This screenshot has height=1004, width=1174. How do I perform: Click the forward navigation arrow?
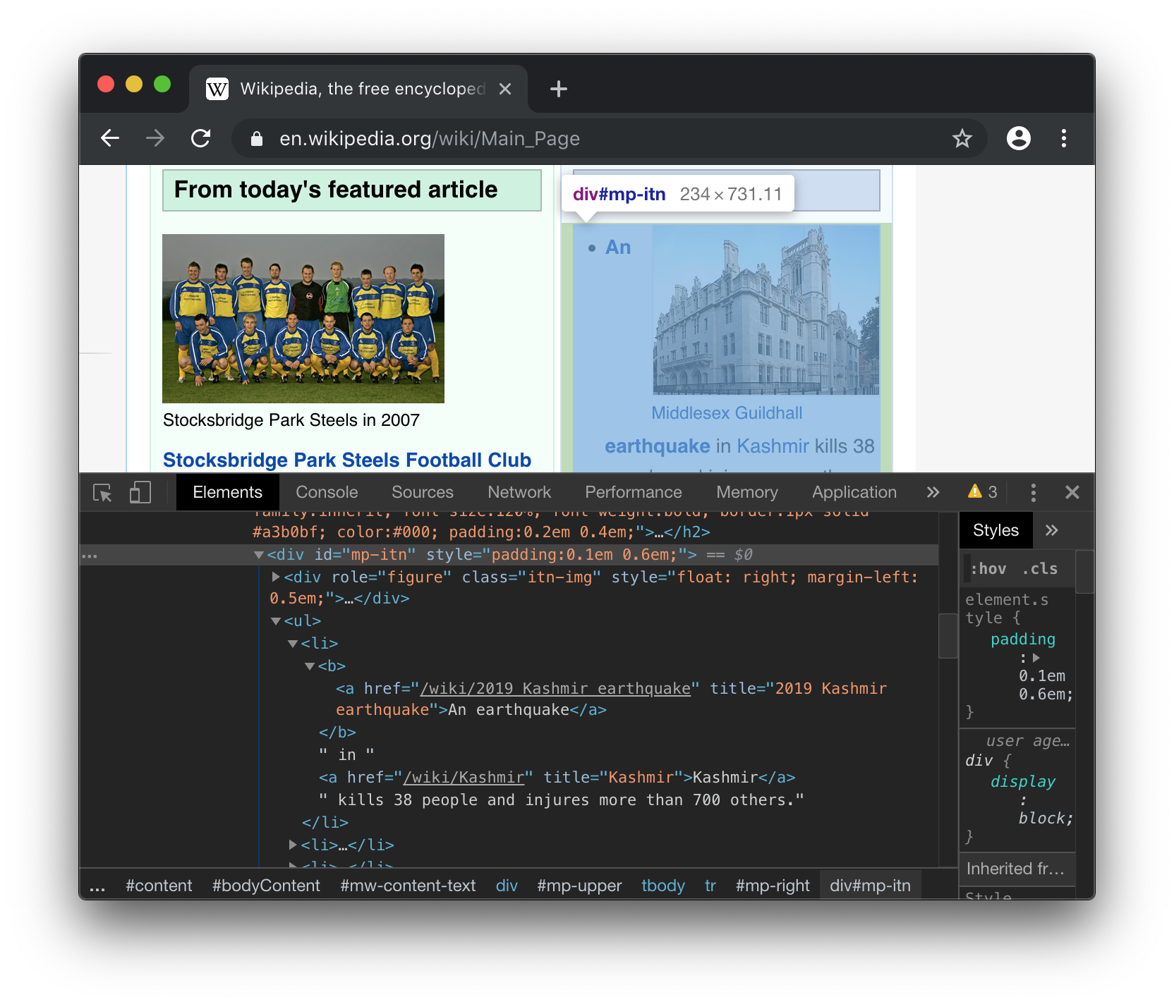pyautogui.click(x=155, y=138)
